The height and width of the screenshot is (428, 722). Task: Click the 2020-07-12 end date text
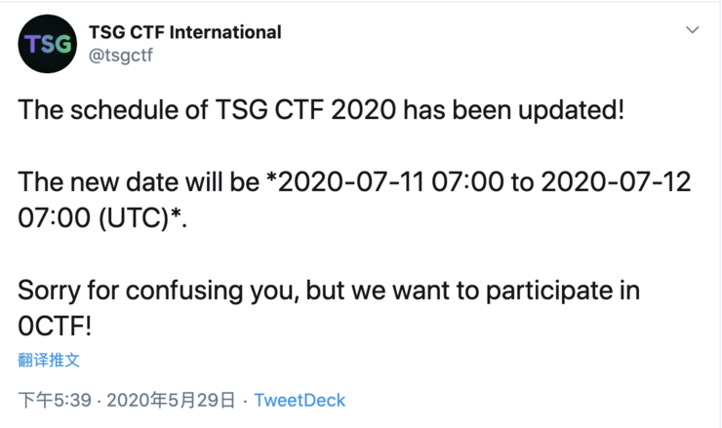click(616, 182)
